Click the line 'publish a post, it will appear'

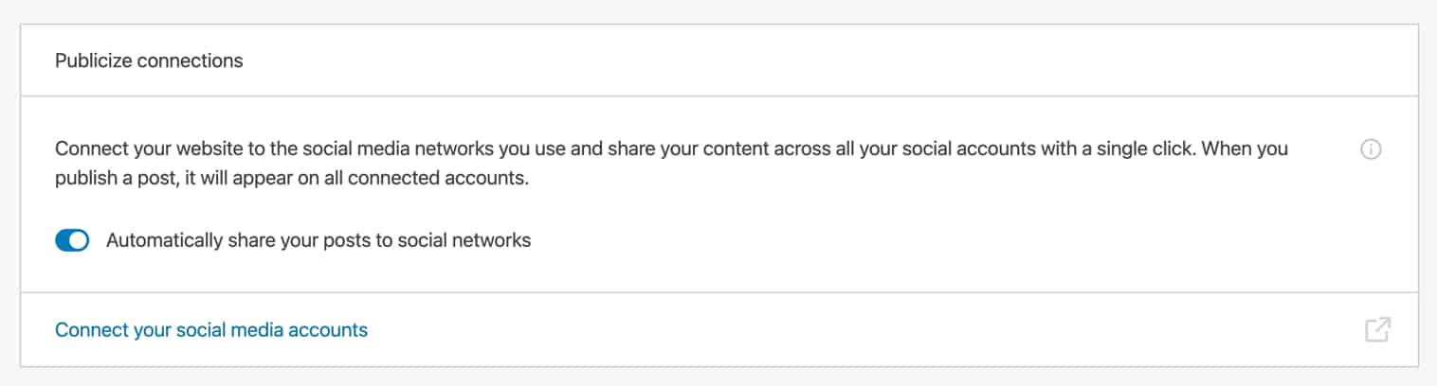291,179
